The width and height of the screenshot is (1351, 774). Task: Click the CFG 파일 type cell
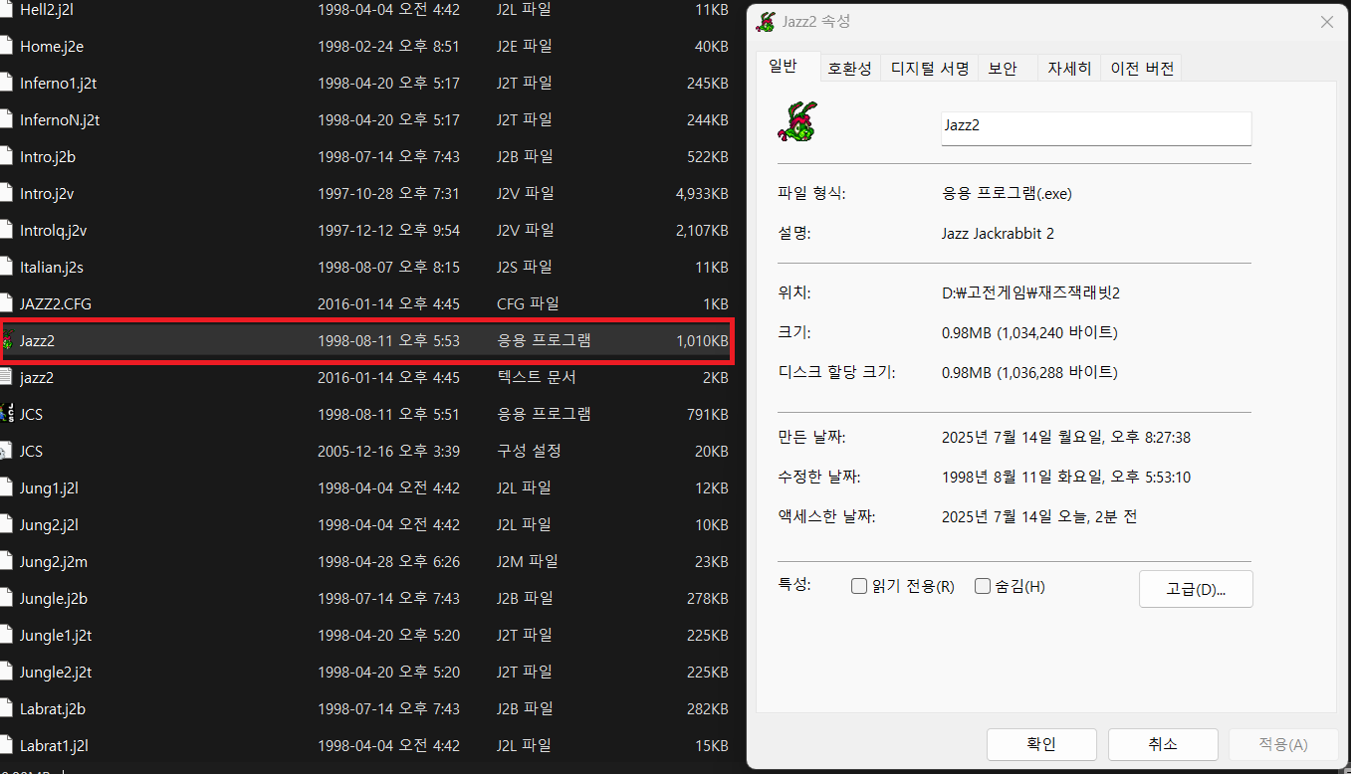[x=528, y=303]
